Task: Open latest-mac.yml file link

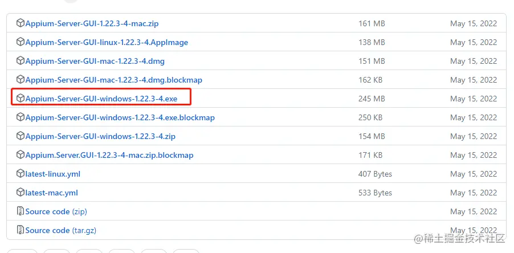Action: (x=52, y=193)
